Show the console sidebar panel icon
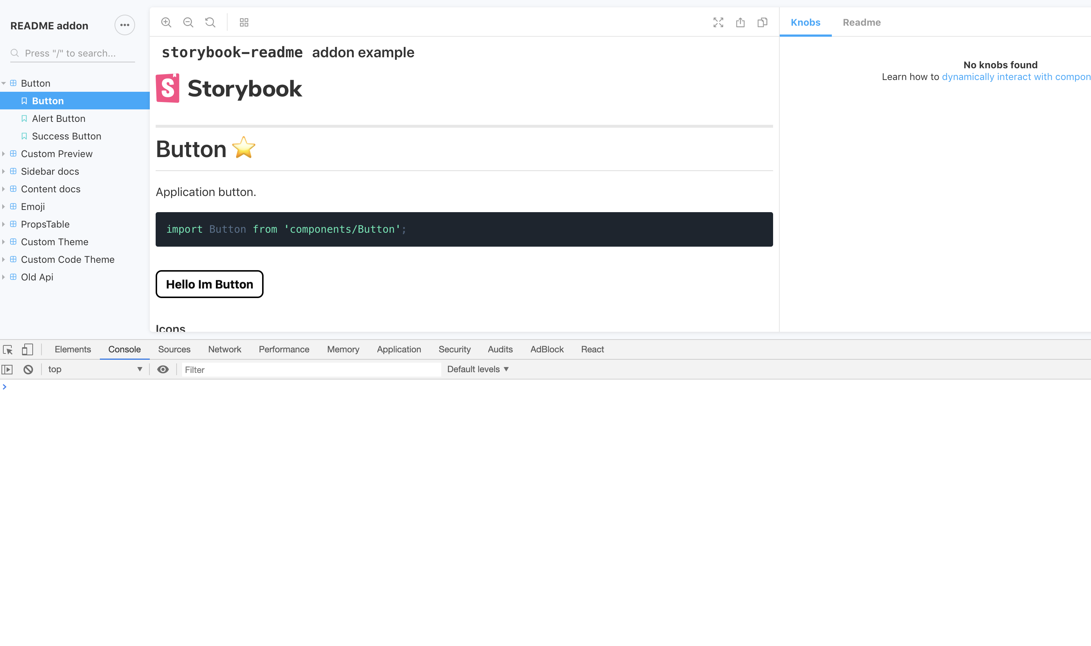1091x646 pixels. click(x=7, y=370)
